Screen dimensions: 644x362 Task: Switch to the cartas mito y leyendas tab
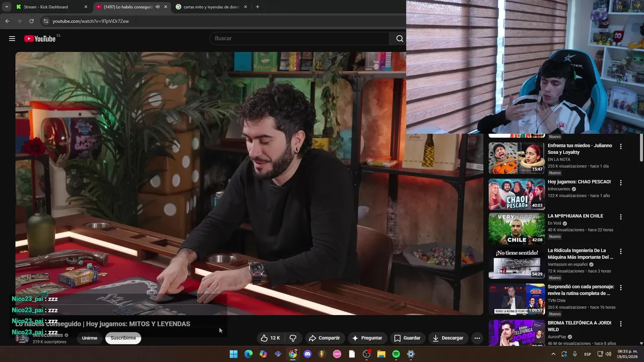pyautogui.click(x=211, y=7)
